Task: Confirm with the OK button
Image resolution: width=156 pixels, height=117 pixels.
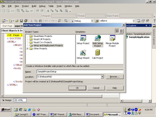Action: [x=77, y=88]
